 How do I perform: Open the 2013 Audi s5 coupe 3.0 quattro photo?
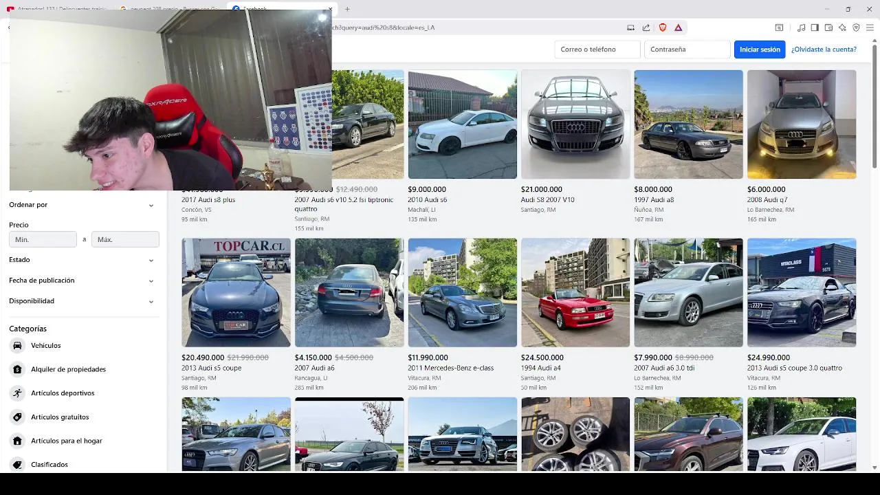802,293
